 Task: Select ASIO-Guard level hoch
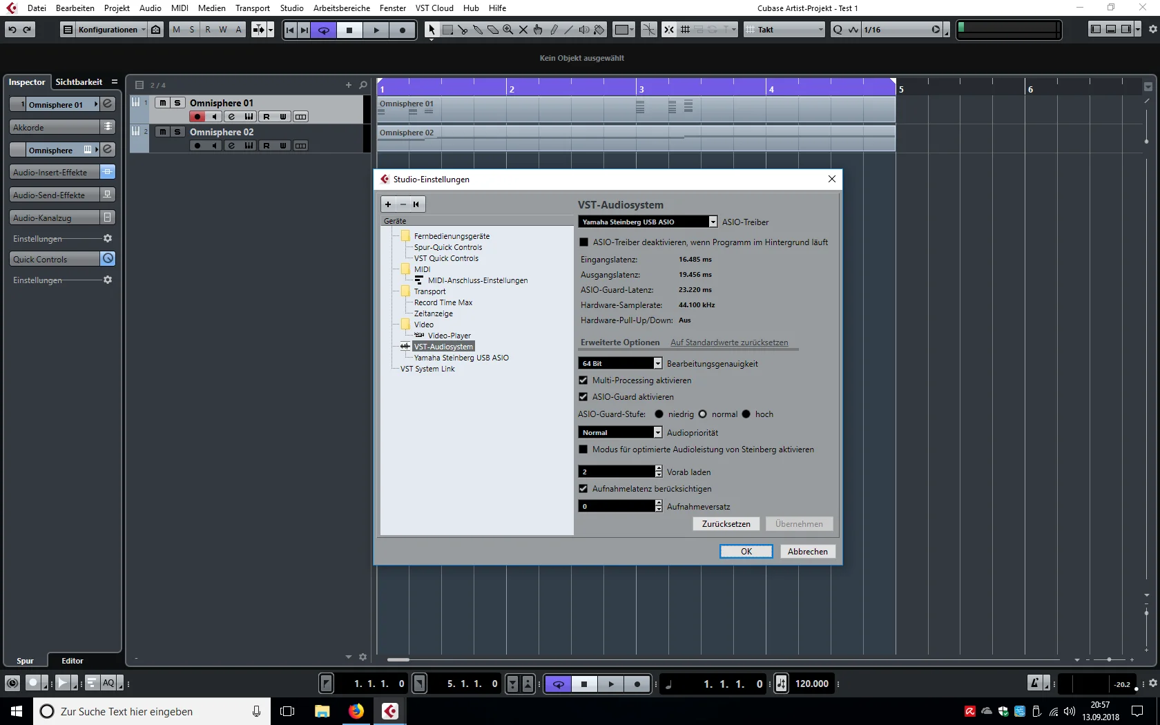tap(746, 414)
